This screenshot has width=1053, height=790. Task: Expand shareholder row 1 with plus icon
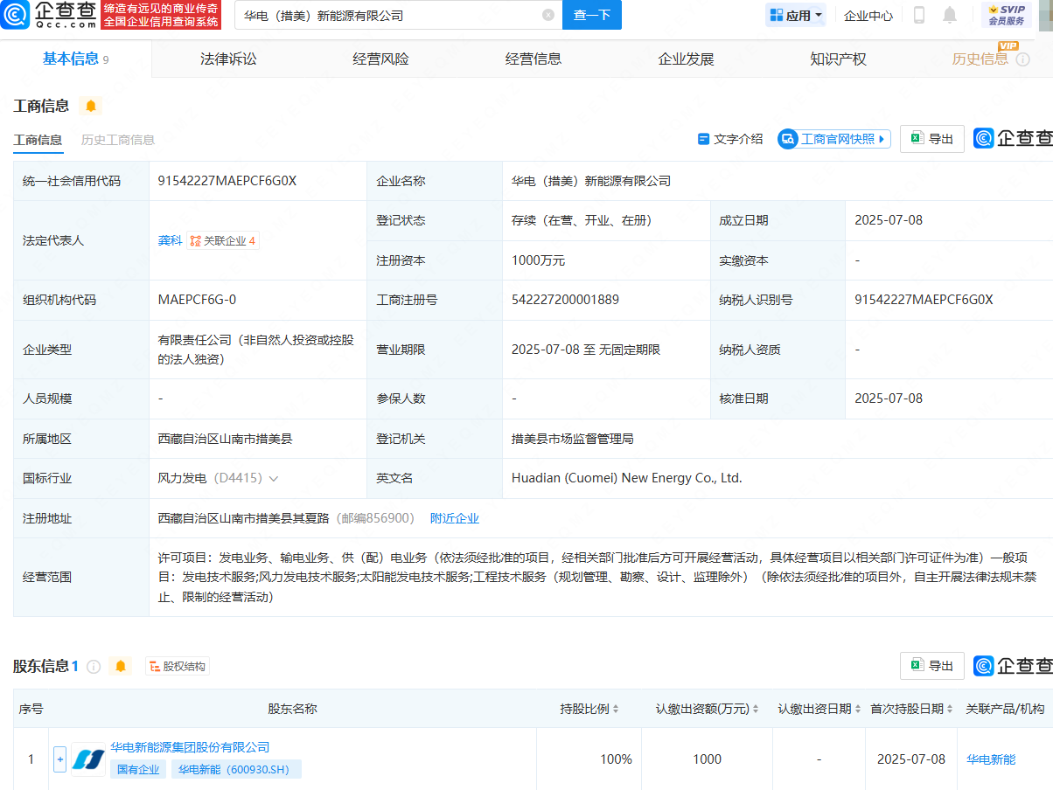[x=59, y=759]
